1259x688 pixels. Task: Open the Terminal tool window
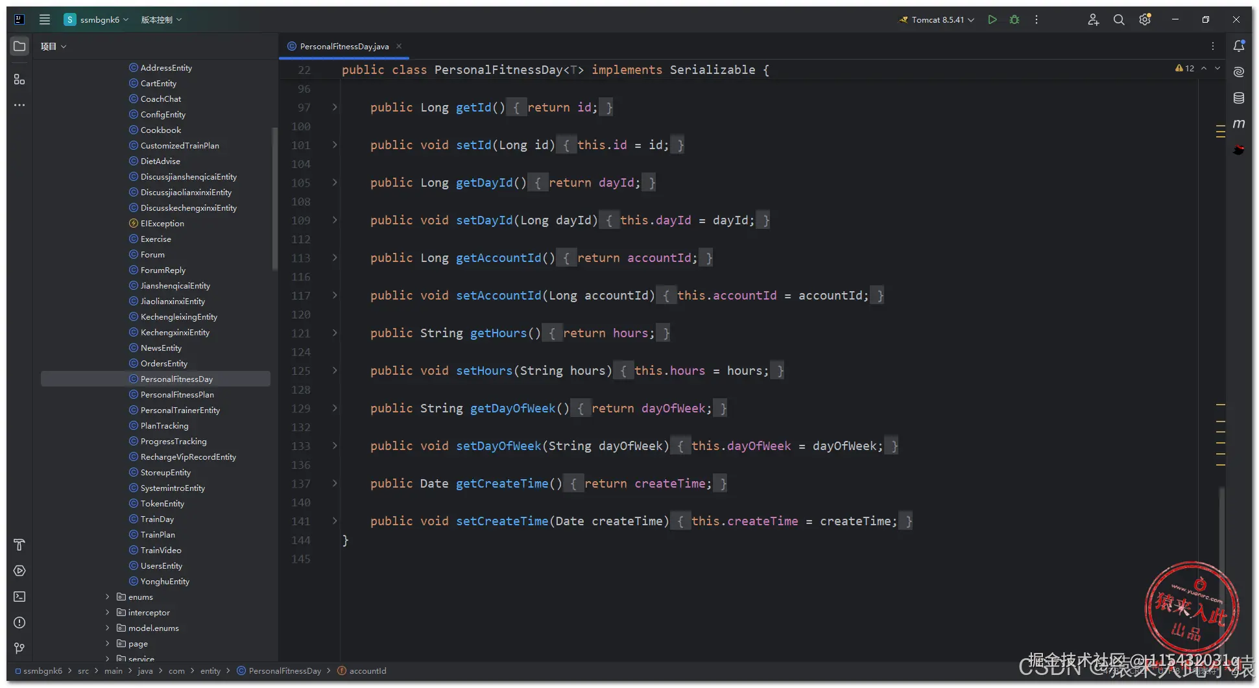pyautogui.click(x=19, y=597)
